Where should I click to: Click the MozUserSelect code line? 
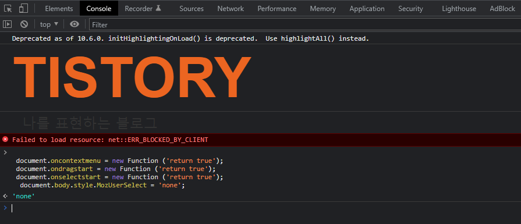(x=102, y=185)
